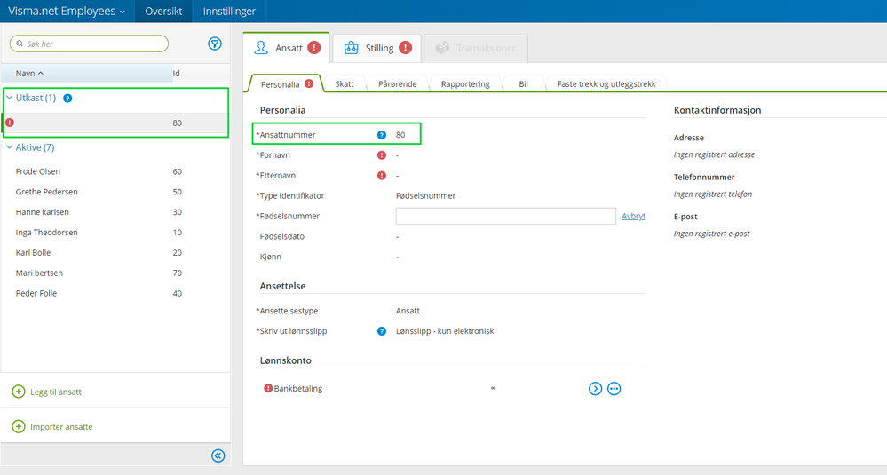Open the Bil sub-tab
Screen dimensions: 887x475
[x=523, y=83]
